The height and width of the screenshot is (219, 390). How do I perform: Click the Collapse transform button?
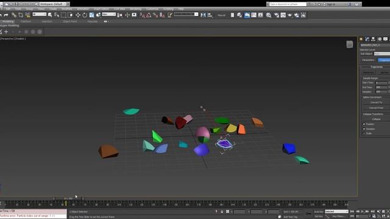coord(376,119)
